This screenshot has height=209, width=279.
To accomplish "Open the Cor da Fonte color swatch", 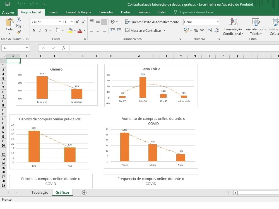I will click(80, 30).
